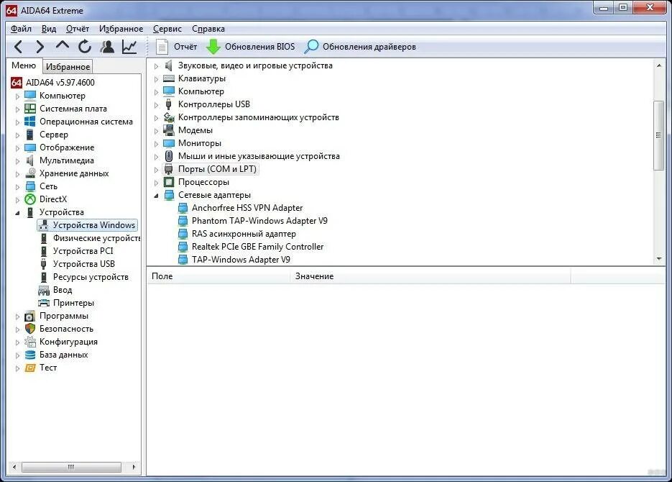Screen dimensions: 672x482
Task: Click the Мыши mouse device icon
Action: pyautogui.click(x=169, y=156)
